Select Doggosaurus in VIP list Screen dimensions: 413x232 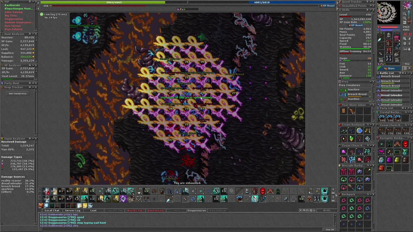pyautogui.click(x=14, y=19)
